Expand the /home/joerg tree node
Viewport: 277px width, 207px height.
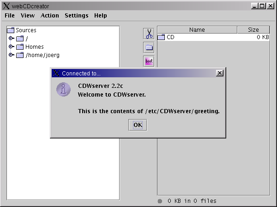pos(11,55)
